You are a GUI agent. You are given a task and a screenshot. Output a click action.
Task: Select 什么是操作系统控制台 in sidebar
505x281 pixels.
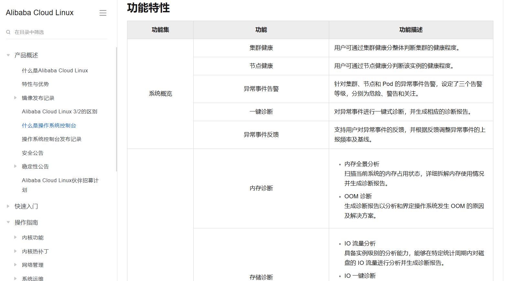(x=49, y=125)
